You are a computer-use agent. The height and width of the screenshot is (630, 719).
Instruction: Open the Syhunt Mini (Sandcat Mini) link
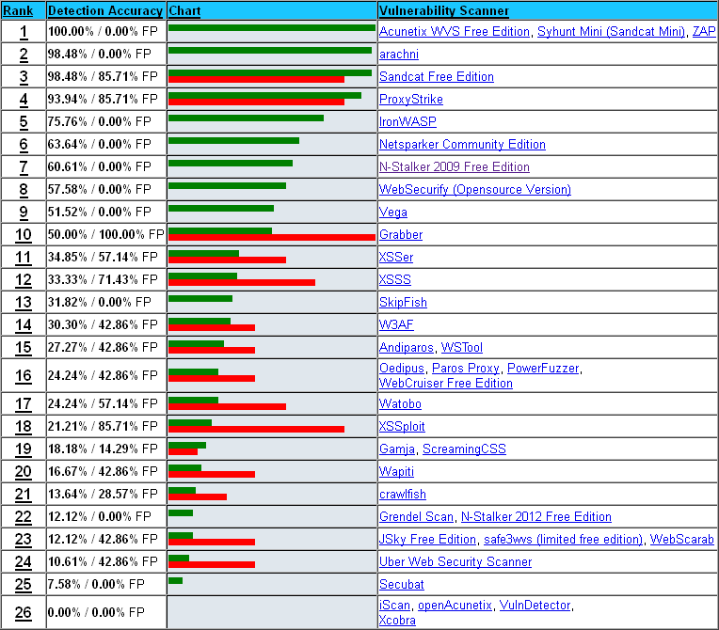tap(611, 32)
